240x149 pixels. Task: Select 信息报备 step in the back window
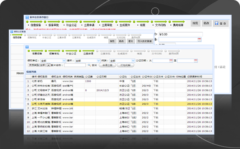(x=36, y=25)
